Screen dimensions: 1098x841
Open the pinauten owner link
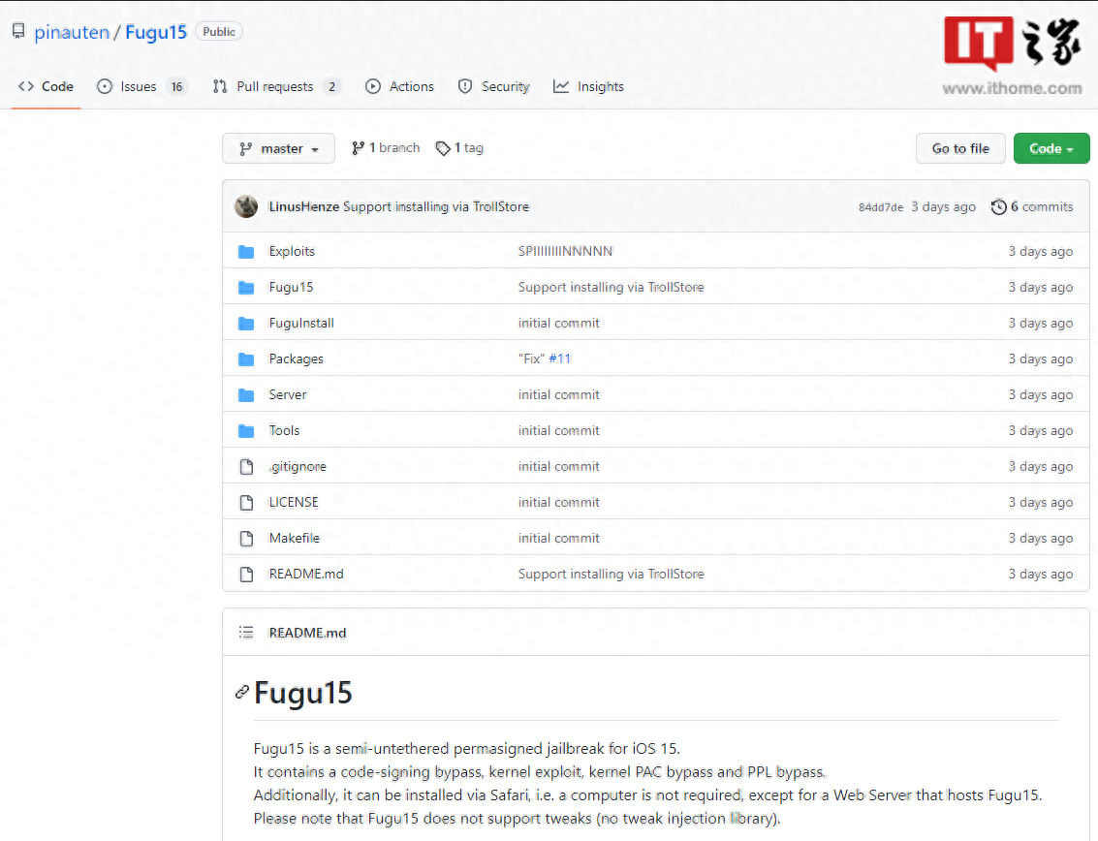(72, 32)
